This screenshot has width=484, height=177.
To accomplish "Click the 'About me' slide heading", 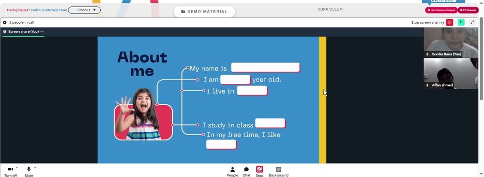I will coord(142,64).
